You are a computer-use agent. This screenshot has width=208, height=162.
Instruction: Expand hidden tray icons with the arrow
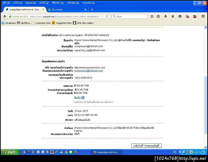180,152
